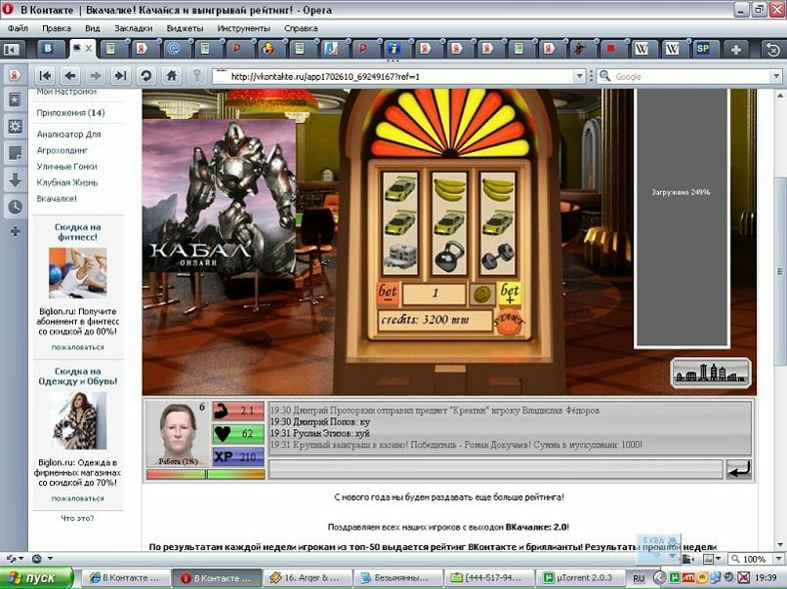787x589 pixels.
Task: Decrease the bet with 'bet −' button
Action: 388,294
